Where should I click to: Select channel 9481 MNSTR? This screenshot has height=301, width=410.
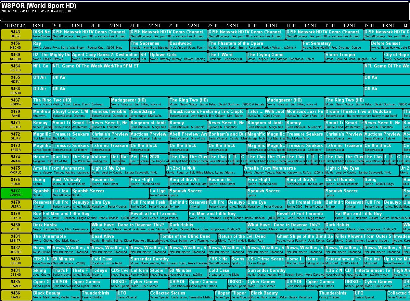[x=16, y=239]
